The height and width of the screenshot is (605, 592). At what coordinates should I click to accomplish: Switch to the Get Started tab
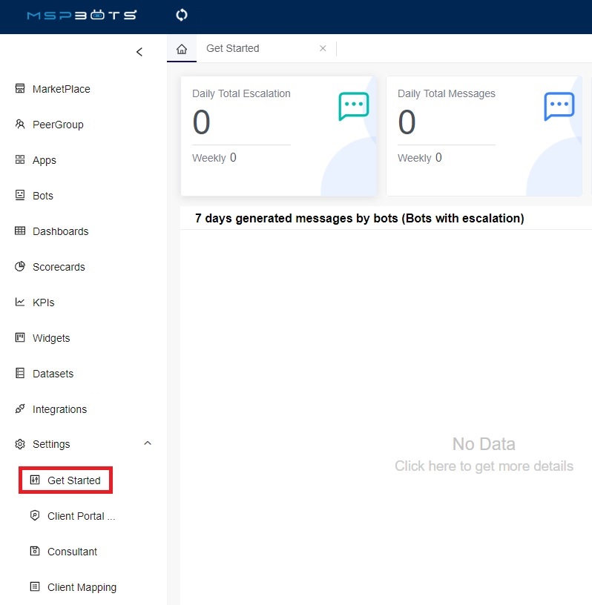point(233,49)
